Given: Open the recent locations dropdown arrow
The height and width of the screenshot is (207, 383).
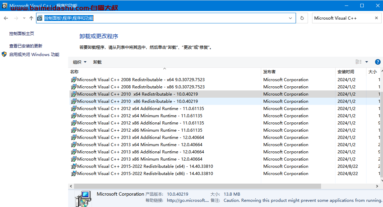Looking at the screenshot, I should click(24, 18).
